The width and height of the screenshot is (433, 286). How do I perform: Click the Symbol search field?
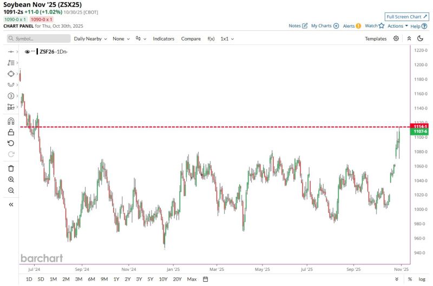tap(38, 38)
